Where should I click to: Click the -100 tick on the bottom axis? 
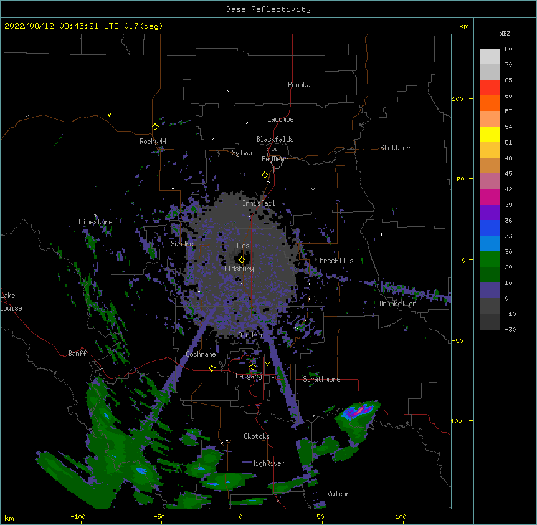[x=78, y=516]
